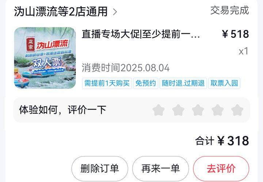The image size is (263, 182).
Task: Select the third rating star
Action: pos(198,110)
